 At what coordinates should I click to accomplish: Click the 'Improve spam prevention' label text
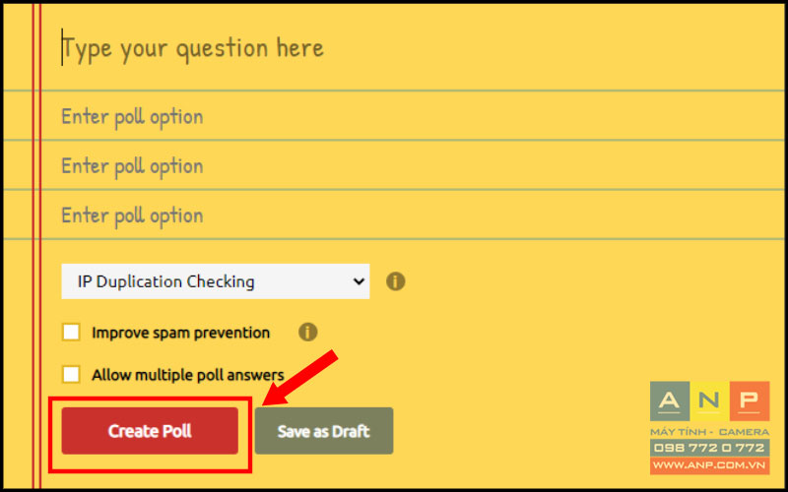pos(181,333)
